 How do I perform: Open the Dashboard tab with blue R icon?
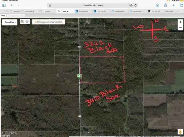(x=83, y=11)
